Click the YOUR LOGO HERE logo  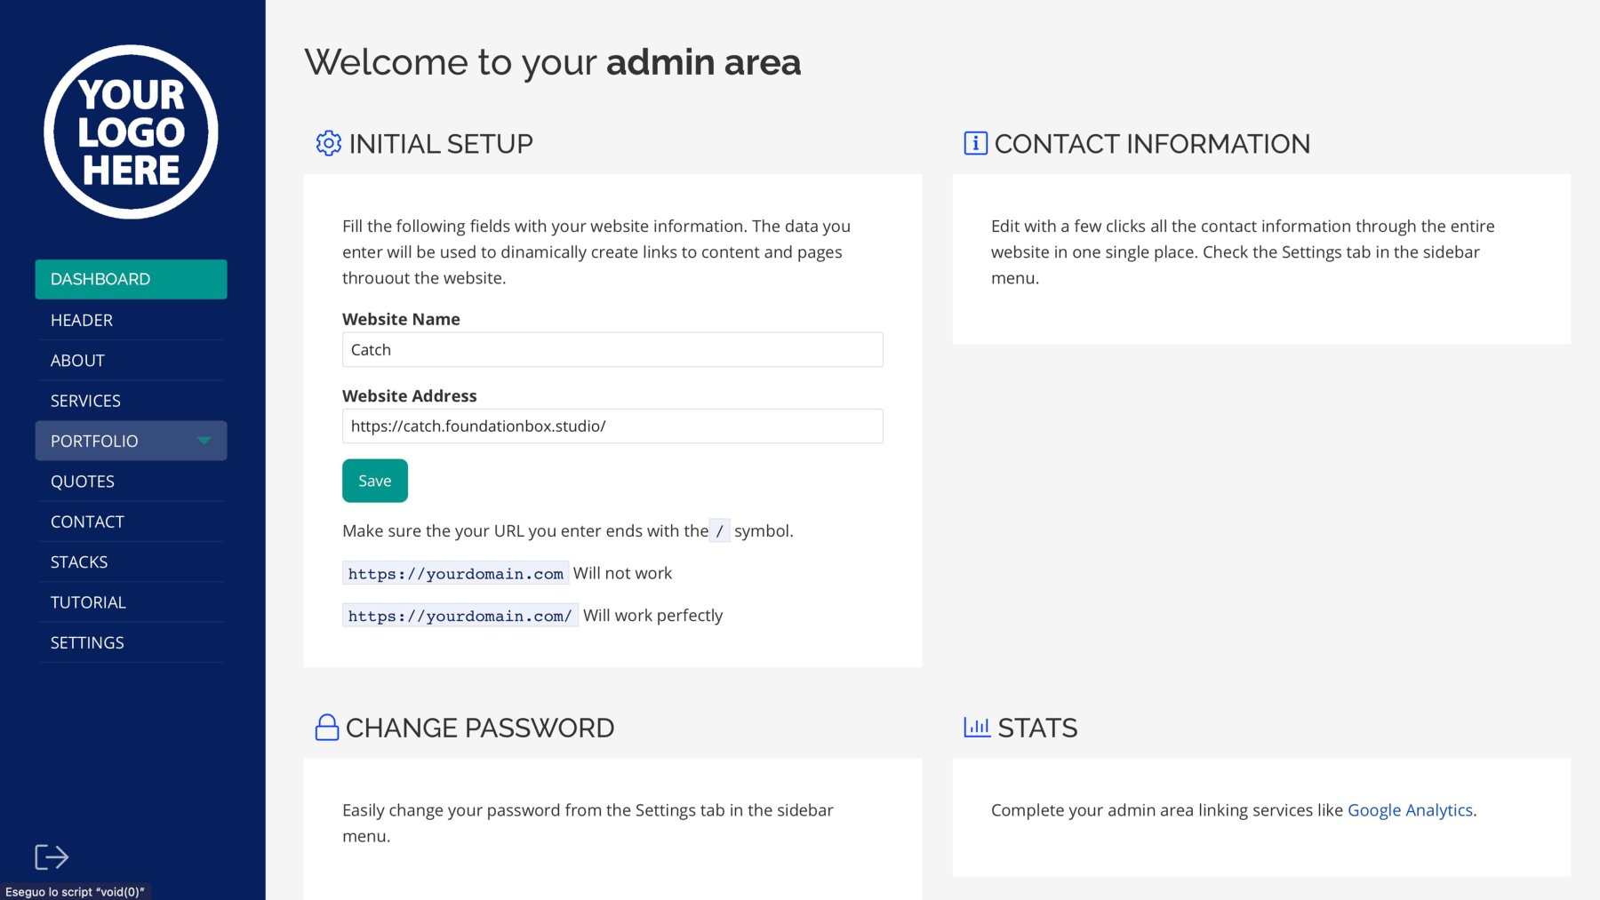point(131,132)
